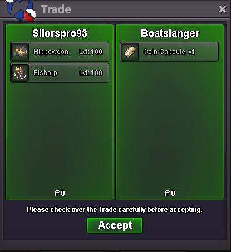Close the Trade window with X
231x252 pixels.
point(222,9)
